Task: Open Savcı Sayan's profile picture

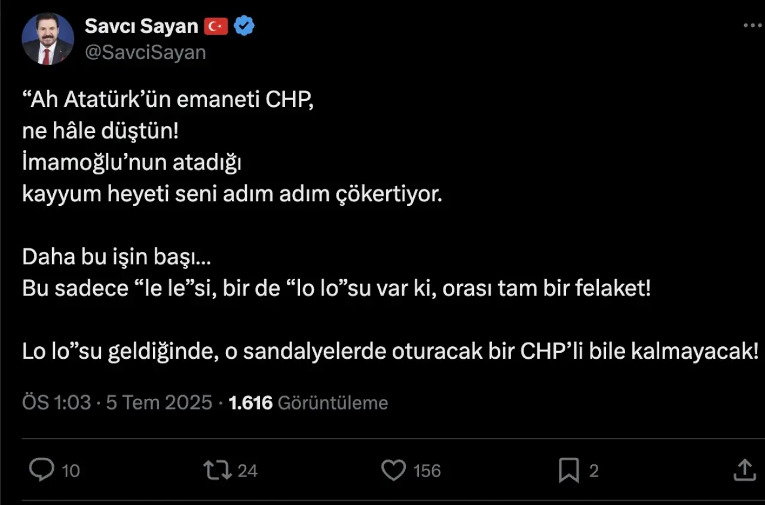Action: 48,39
